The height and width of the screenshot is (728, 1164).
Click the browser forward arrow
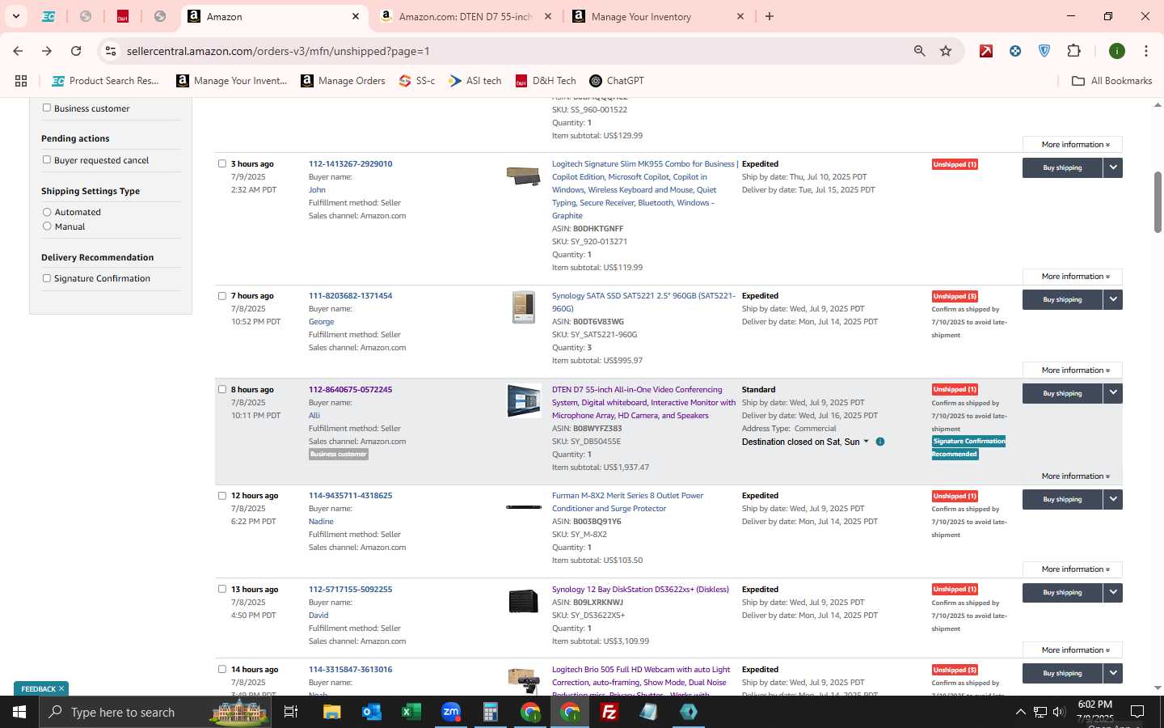point(47,51)
